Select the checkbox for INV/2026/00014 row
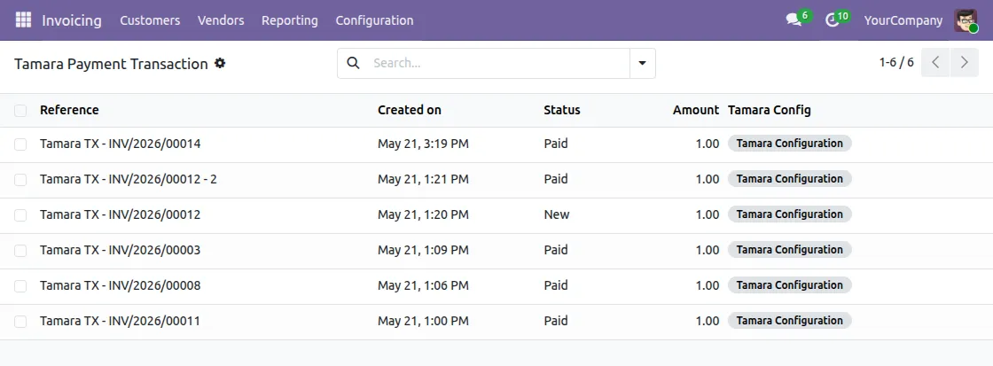This screenshot has height=366, width=993. pyautogui.click(x=20, y=144)
